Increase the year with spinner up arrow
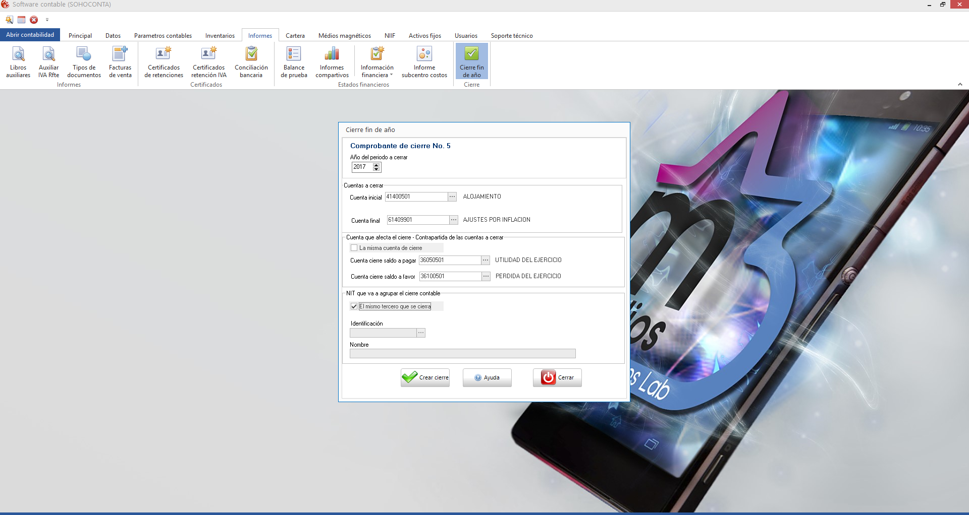Screen dimensions: 969x515 click(x=376, y=165)
